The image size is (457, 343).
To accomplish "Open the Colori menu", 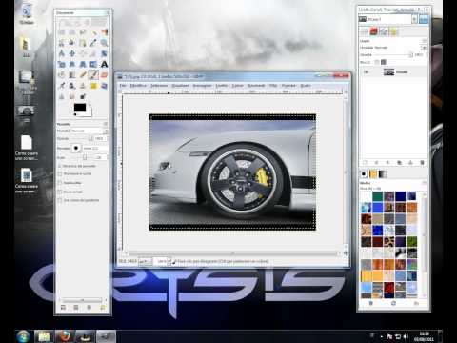I will pos(237,86).
